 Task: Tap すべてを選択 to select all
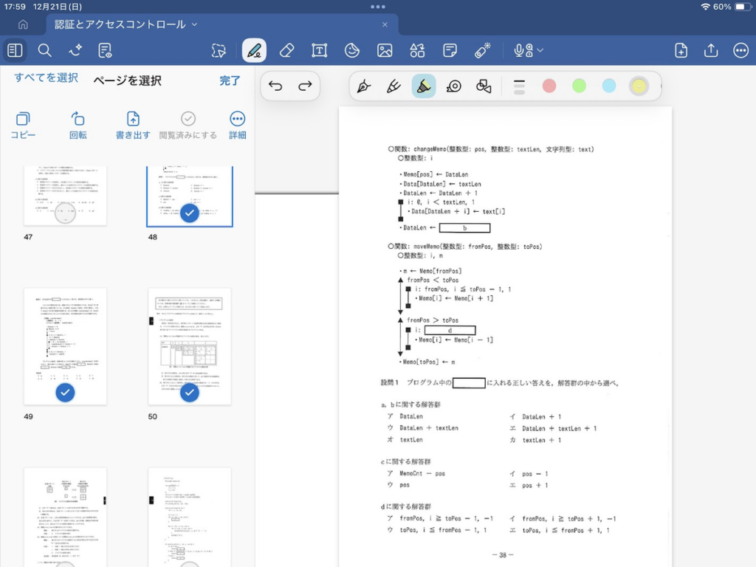tap(46, 78)
